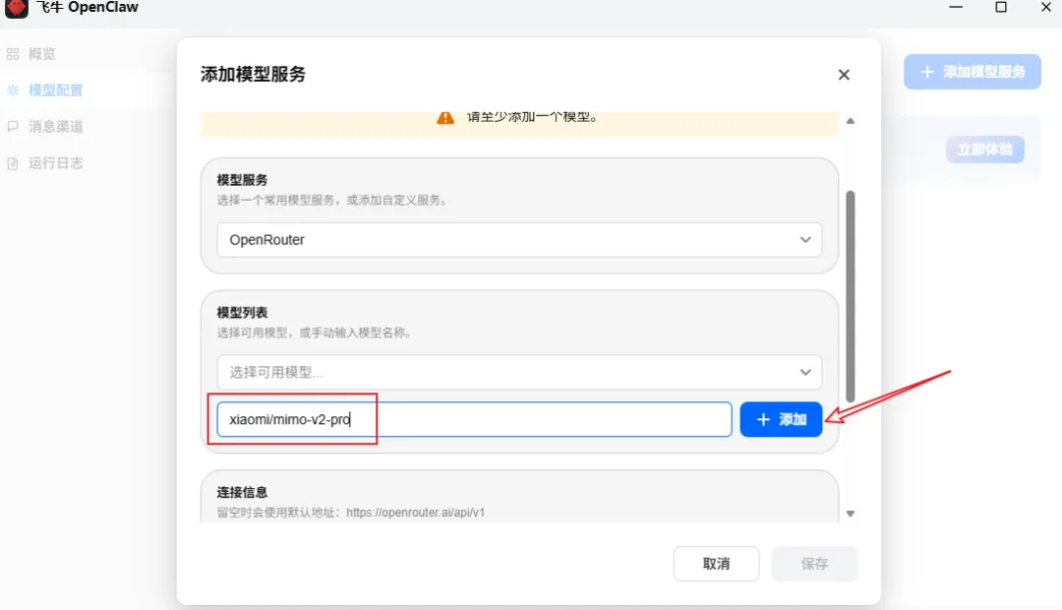Click the dialog scrollbar down arrow
This screenshot has height=610, width=1062.
851,514
